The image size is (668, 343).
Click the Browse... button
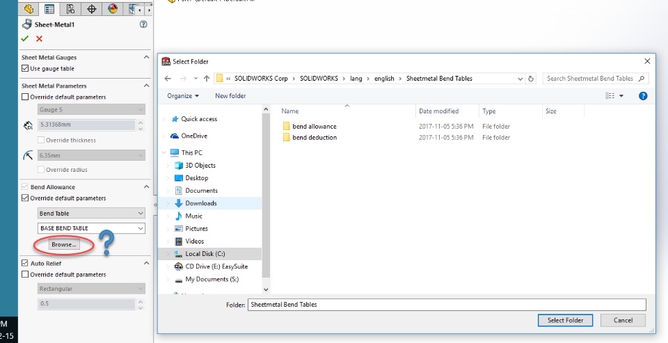tap(64, 245)
